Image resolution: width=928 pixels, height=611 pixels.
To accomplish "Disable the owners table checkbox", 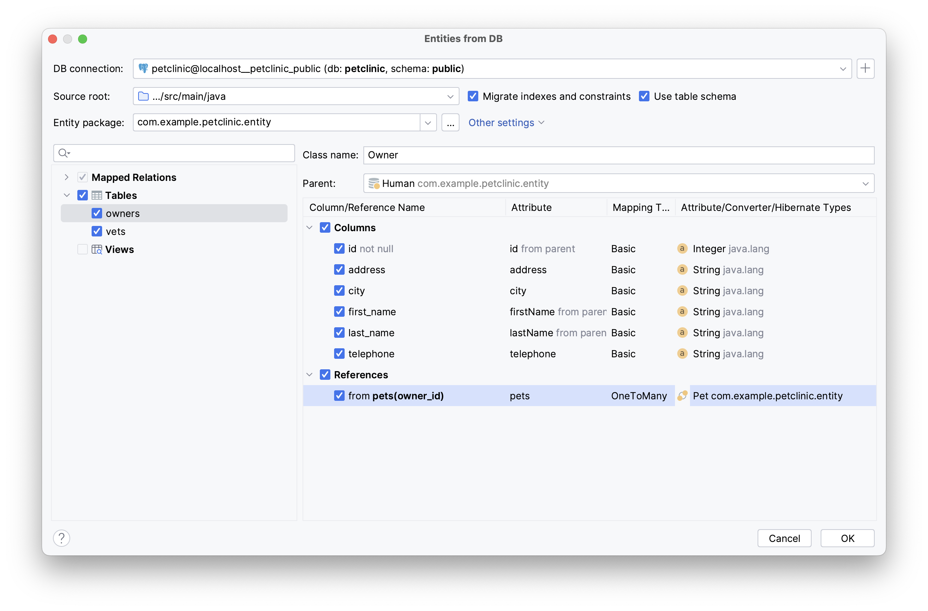I will click(x=97, y=213).
